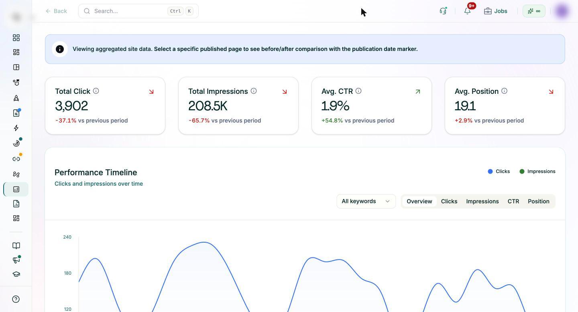Screen dimensions: 578x312
Task: Select the bar chart analytics sidebar icon
Action: click(16, 189)
